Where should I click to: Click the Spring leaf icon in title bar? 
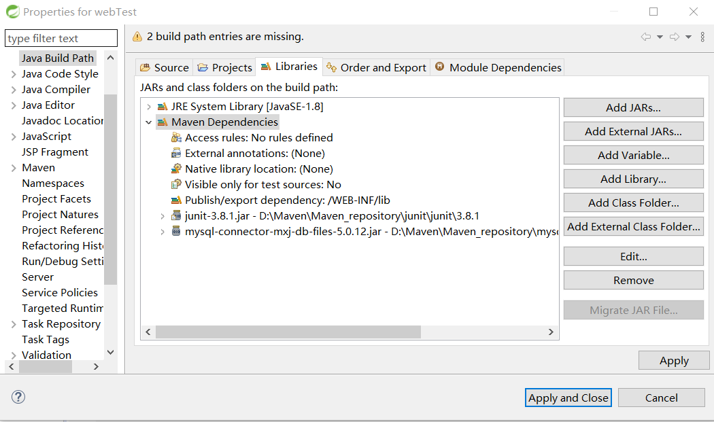pyautogui.click(x=13, y=12)
